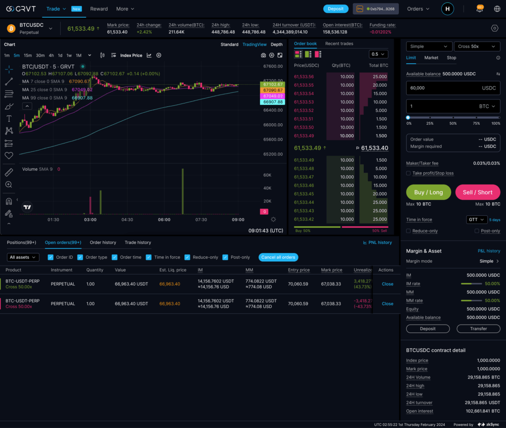Click Cancel all orders

click(x=278, y=257)
